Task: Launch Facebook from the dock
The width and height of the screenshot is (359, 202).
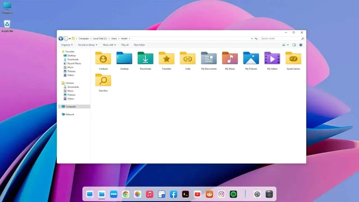Action: [173, 194]
